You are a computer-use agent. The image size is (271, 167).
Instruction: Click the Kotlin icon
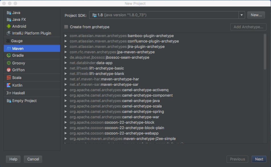click(9, 85)
